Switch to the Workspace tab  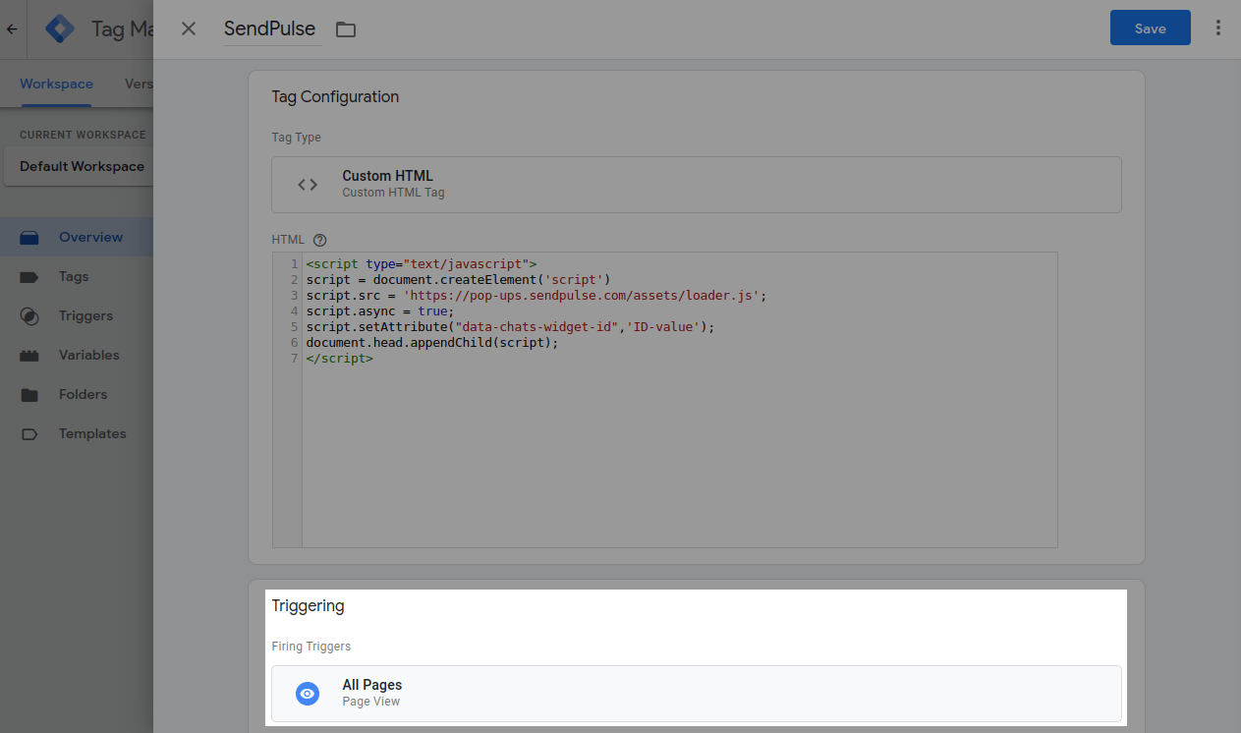pos(56,85)
